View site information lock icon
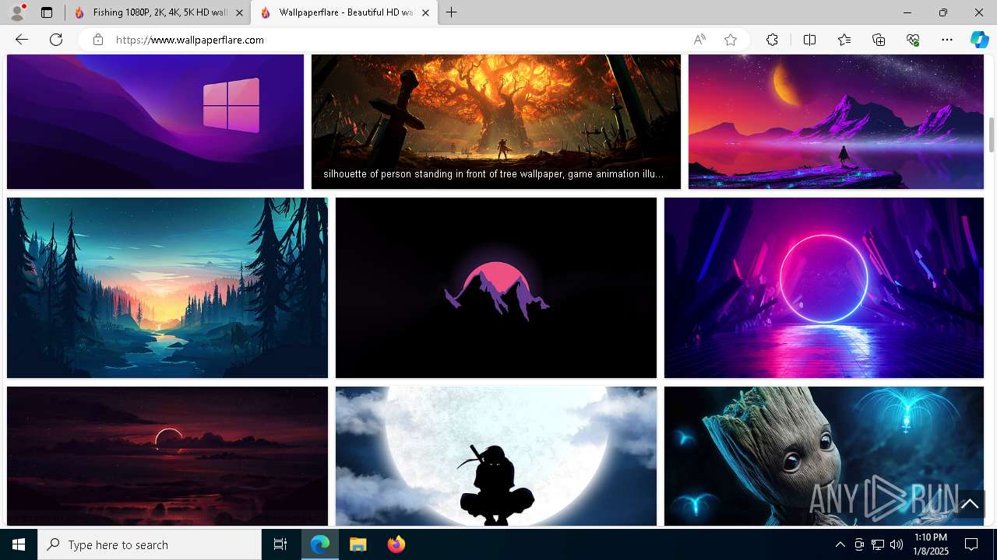Image resolution: width=997 pixels, height=560 pixels. pyautogui.click(x=97, y=40)
